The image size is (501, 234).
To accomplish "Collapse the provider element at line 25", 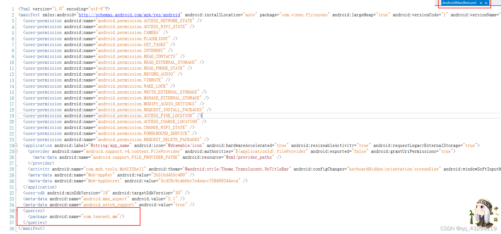I will click(x=16, y=151).
